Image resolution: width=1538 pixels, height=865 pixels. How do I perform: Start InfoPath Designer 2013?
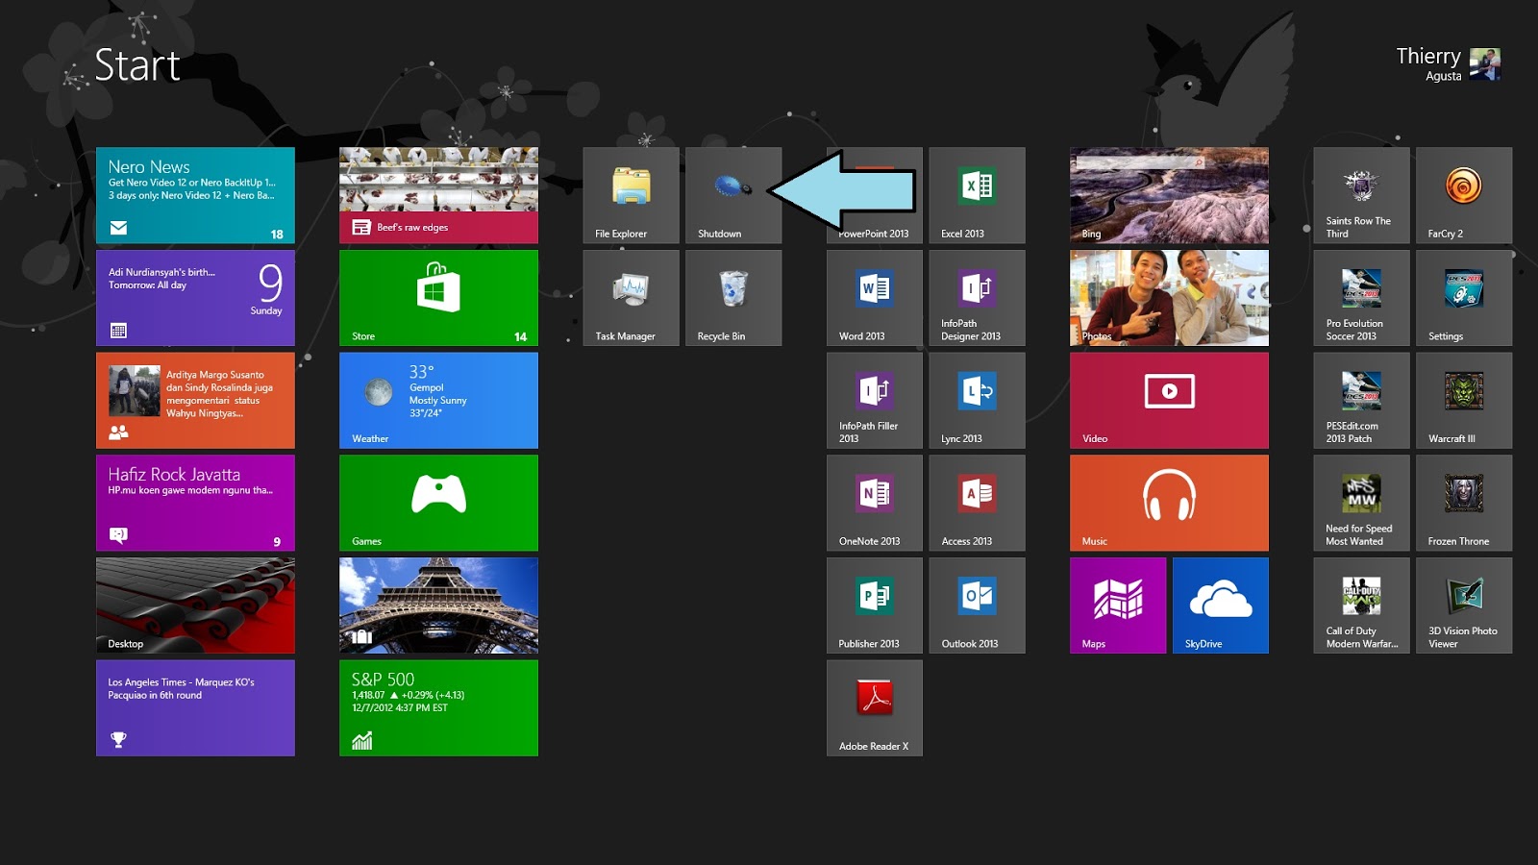click(977, 298)
